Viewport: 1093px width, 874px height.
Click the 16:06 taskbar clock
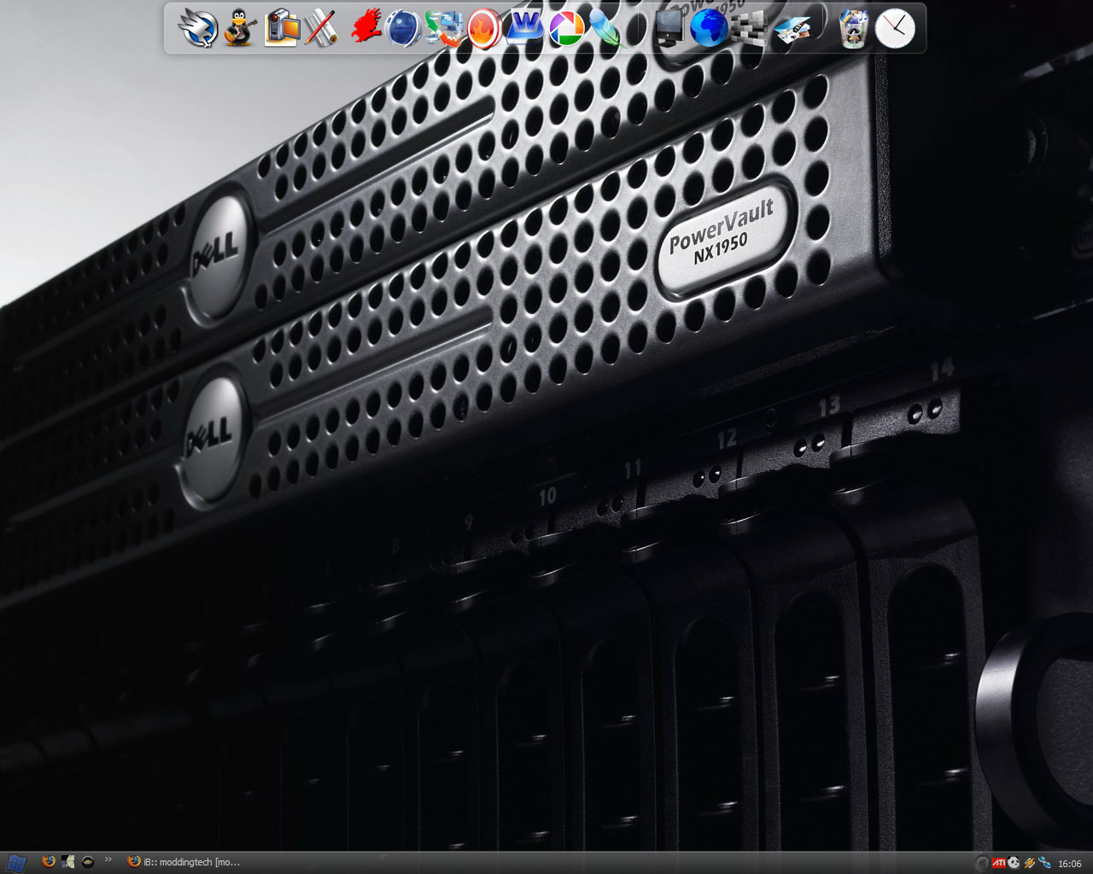click(1069, 864)
